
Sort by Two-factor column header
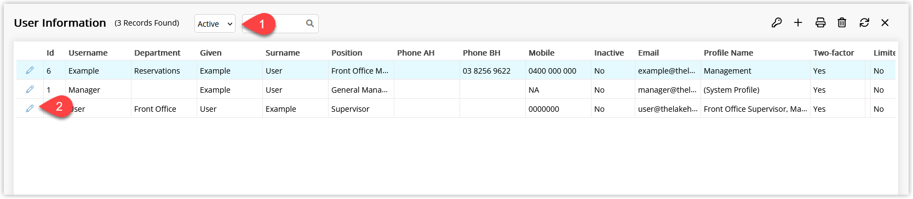[834, 53]
